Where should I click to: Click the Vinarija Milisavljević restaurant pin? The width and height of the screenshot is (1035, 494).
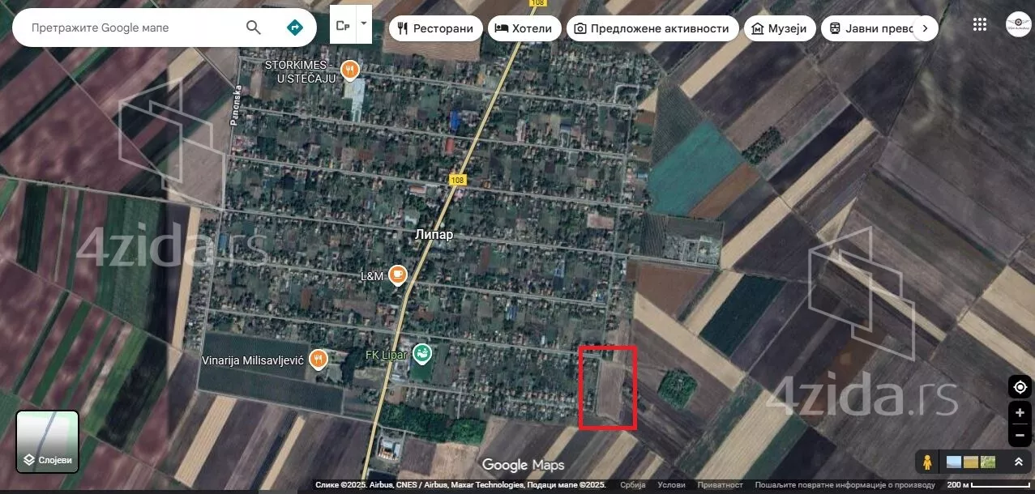coord(319,359)
